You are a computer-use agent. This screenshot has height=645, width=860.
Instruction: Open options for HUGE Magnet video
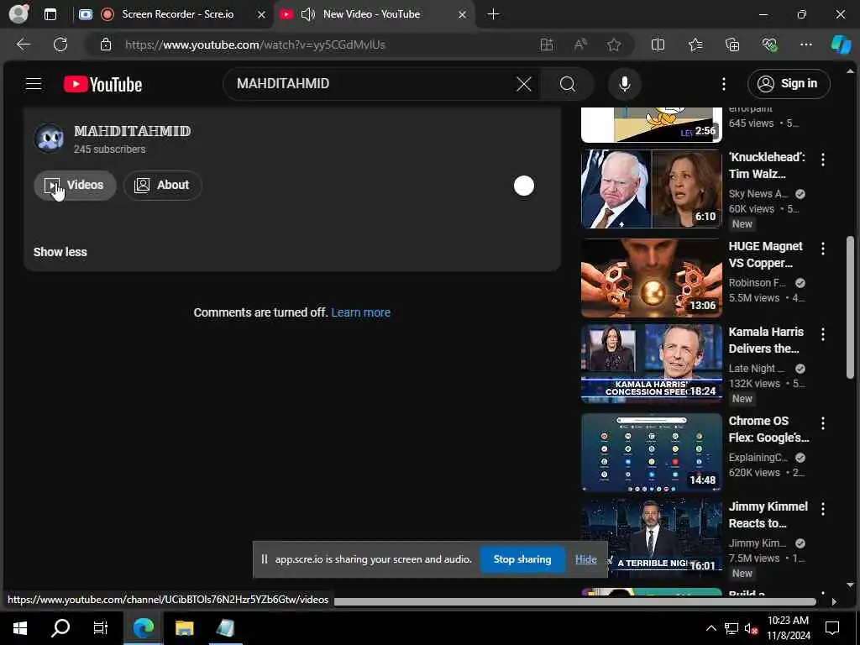point(823,249)
